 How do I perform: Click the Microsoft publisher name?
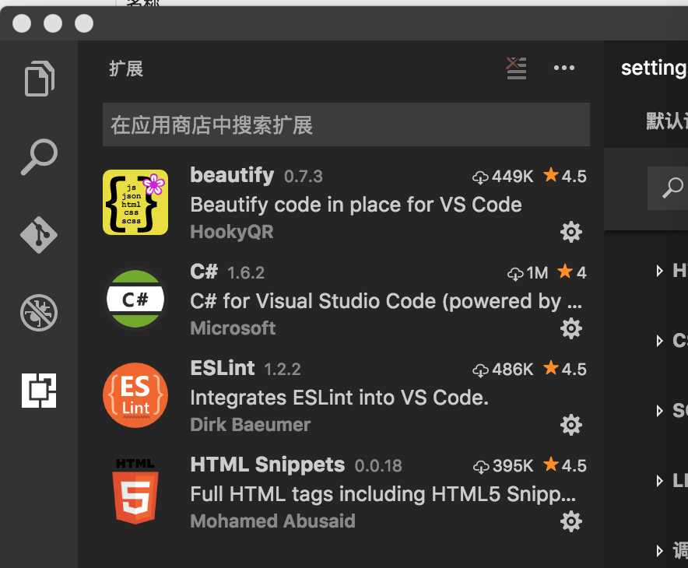tap(233, 328)
